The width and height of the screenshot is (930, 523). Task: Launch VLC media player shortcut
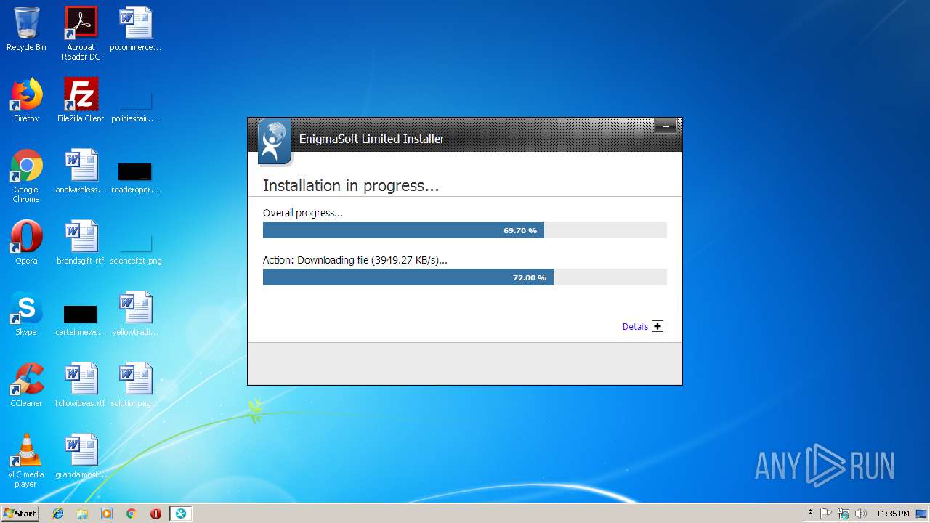(x=26, y=461)
